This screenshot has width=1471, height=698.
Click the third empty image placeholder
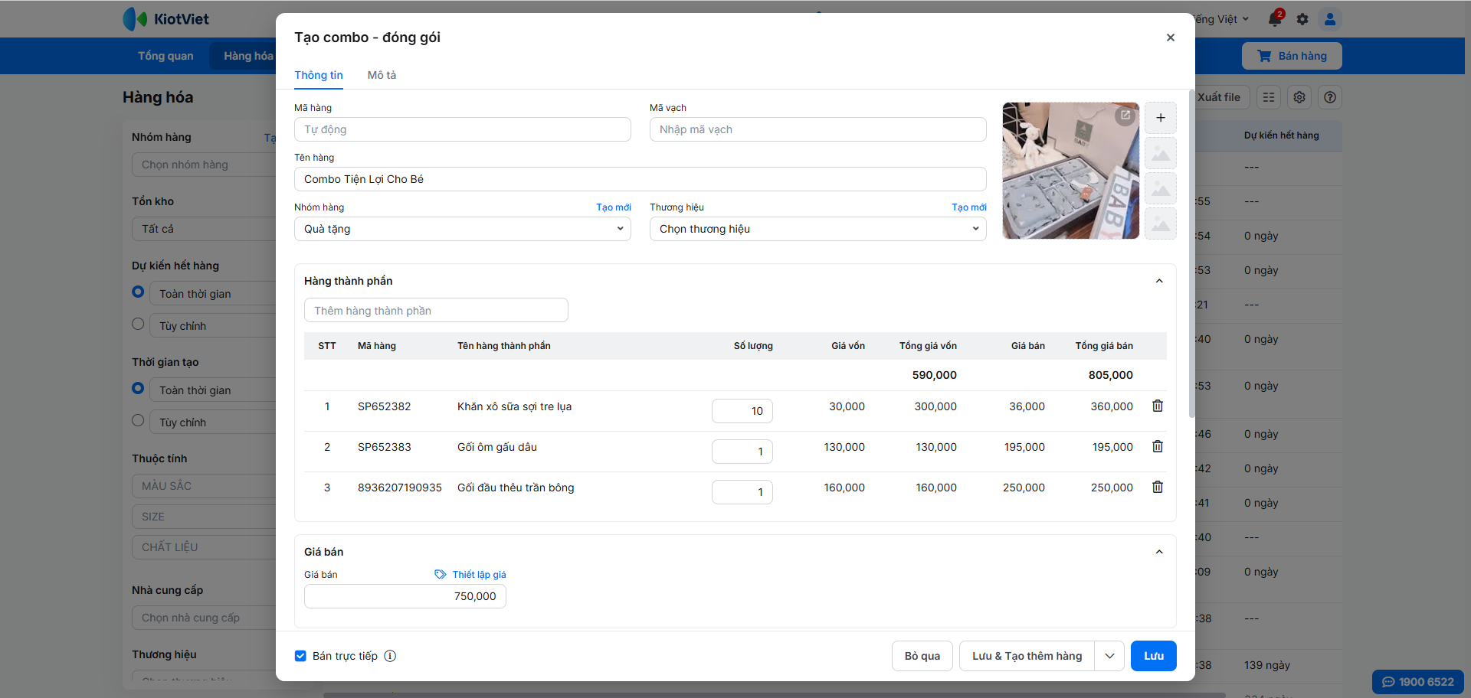[1161, 223]
